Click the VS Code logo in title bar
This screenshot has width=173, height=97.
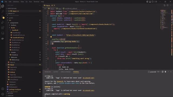pyautogui.click(x=2, y=2)
